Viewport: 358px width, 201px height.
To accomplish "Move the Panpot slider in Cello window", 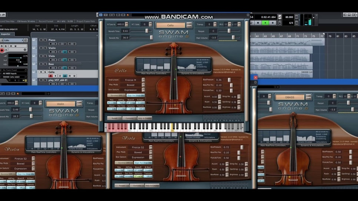I will point(229,31).
